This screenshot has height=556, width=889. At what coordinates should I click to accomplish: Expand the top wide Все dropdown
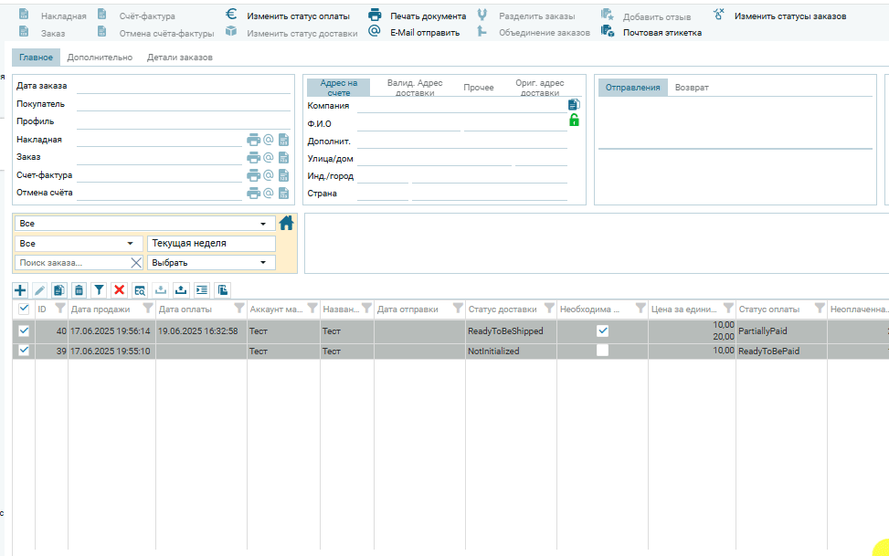click(144, 224)
